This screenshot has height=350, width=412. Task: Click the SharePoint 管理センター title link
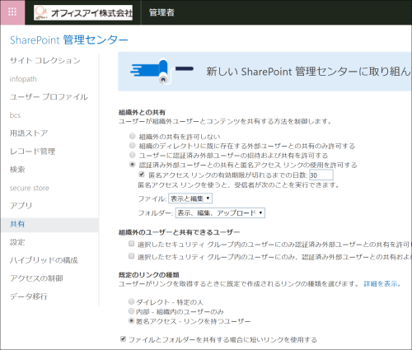tap(69, 40)
